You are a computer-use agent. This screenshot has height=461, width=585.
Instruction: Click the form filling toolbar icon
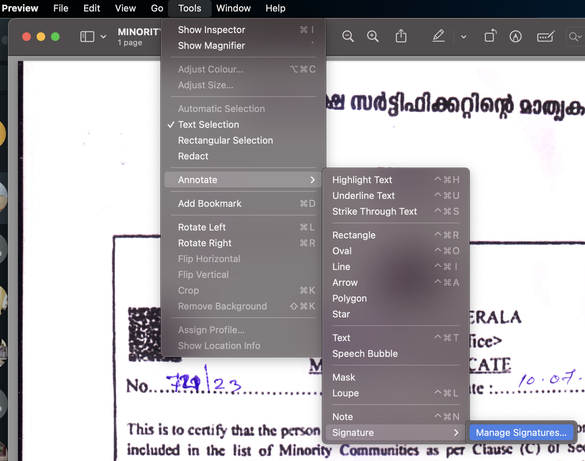[x=546, y=36]
